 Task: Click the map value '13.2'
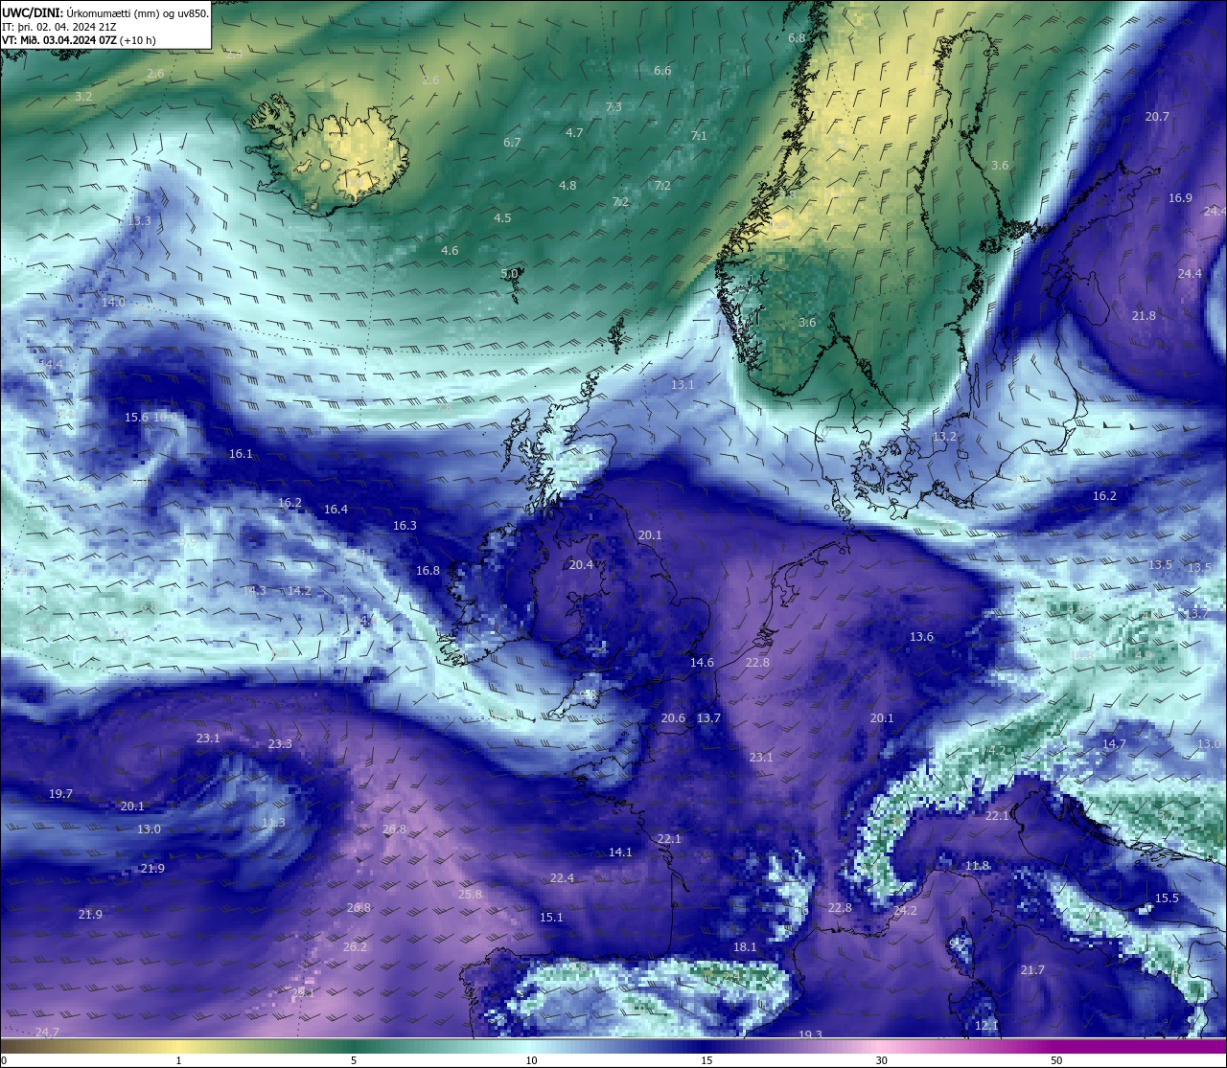pyautogui.click(x=944, y=437)
